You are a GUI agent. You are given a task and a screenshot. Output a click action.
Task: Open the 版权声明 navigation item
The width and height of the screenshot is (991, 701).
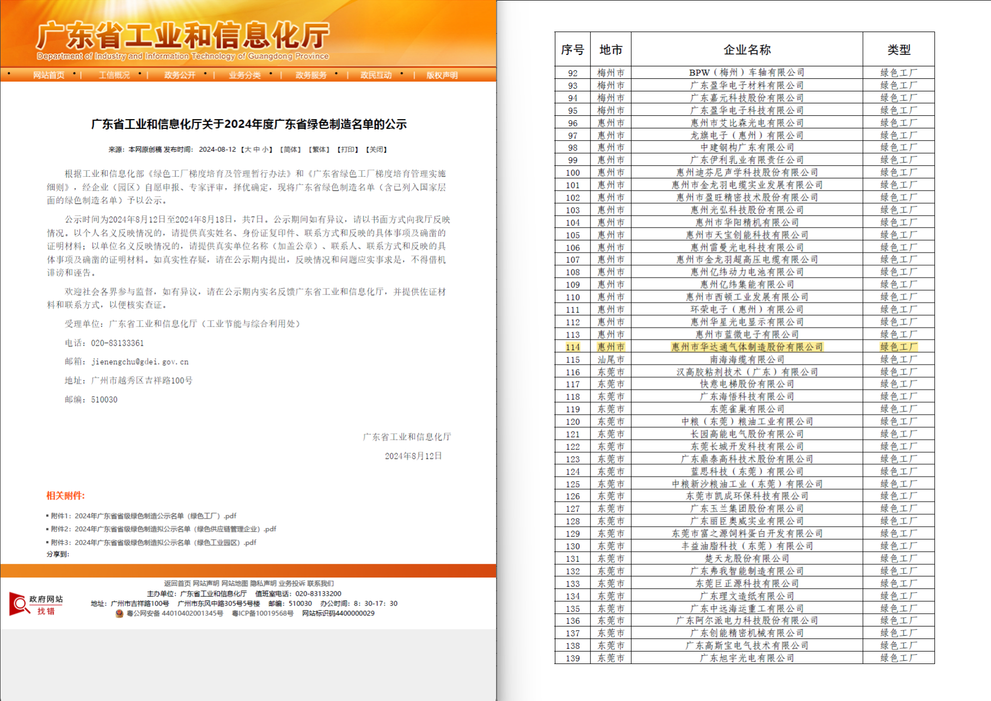[x=442, y=75]
